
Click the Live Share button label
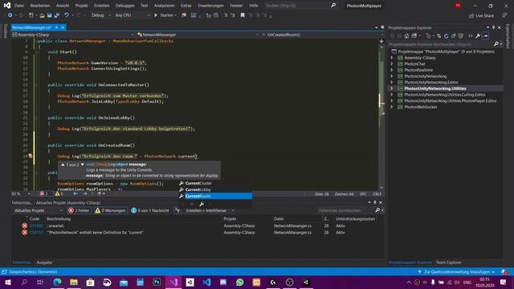[x=484, y=16]
